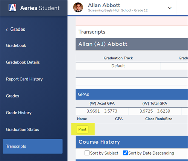Expand the student selector dropdown chevron

tap(170, 8)
